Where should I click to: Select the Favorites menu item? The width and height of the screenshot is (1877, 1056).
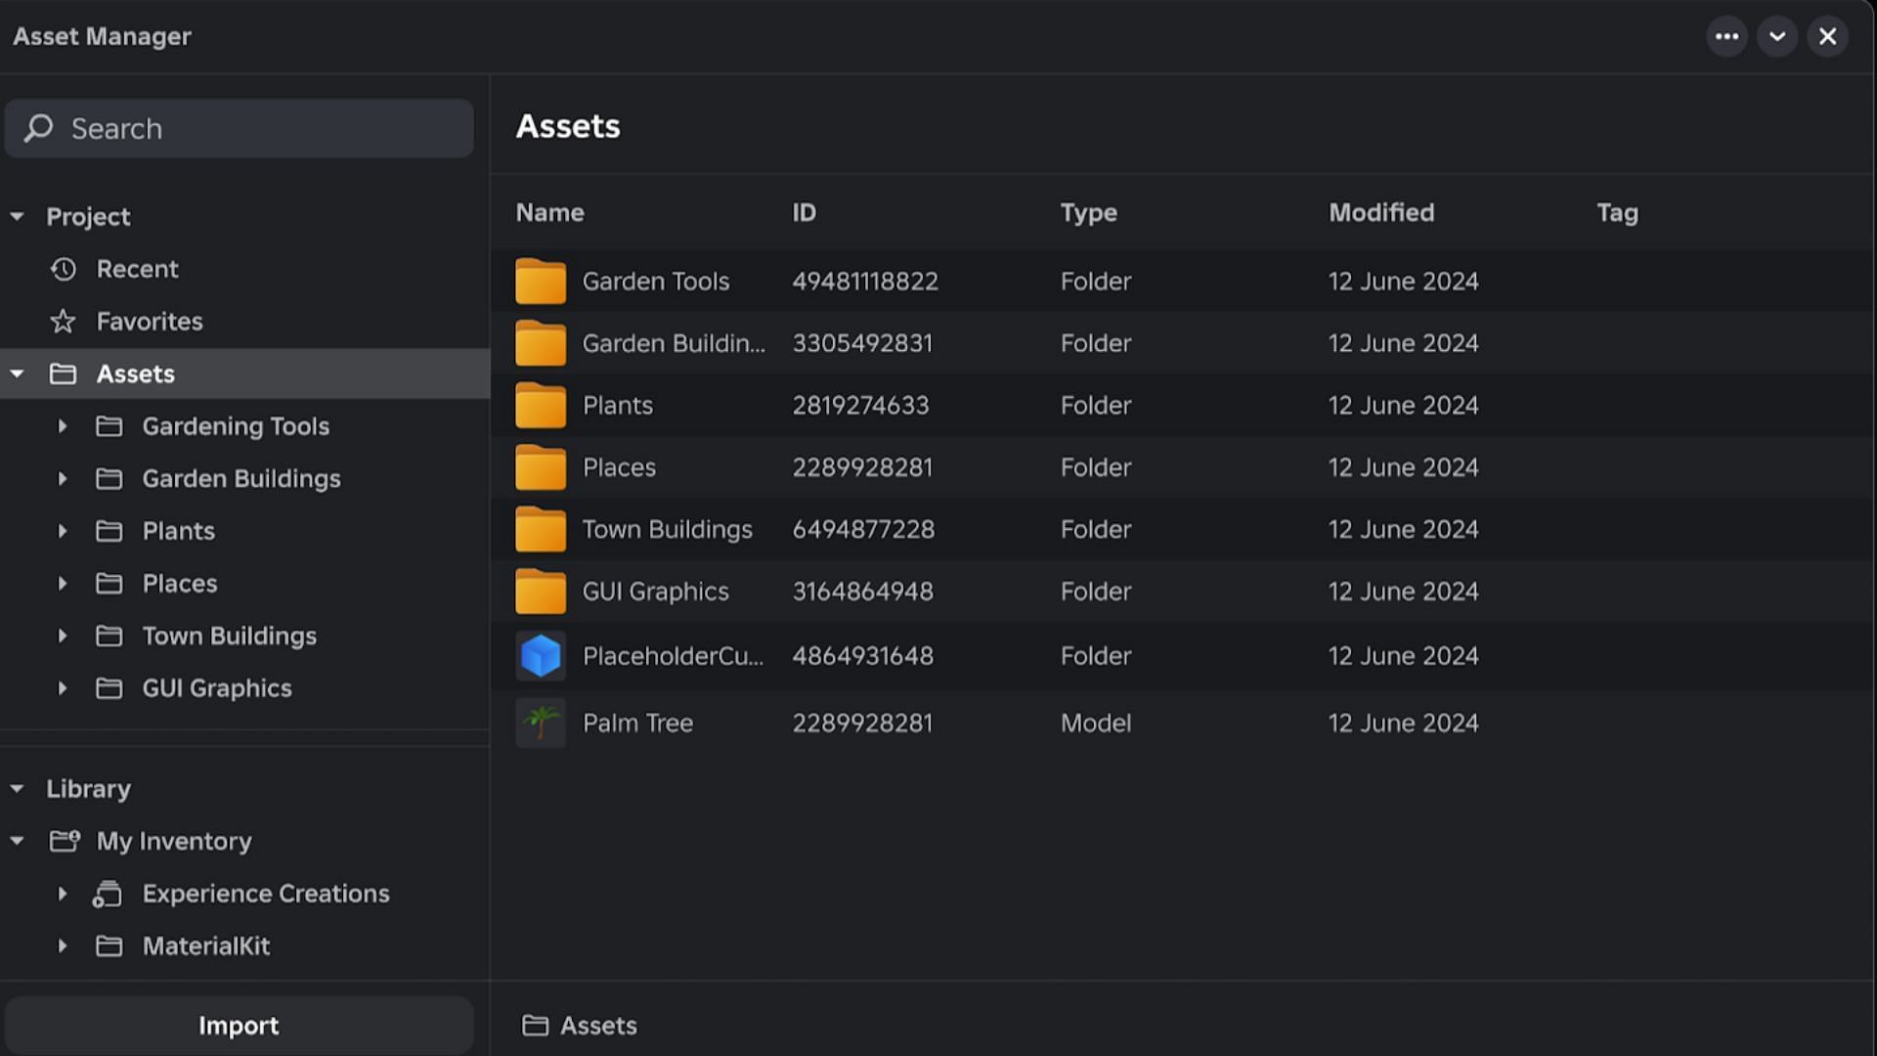click(x=151, y=321)
